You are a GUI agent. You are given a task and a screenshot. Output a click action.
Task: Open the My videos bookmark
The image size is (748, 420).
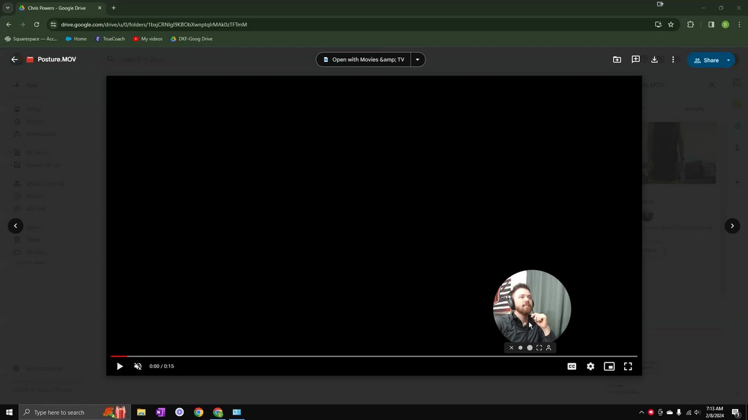click(x=148, y=39)
